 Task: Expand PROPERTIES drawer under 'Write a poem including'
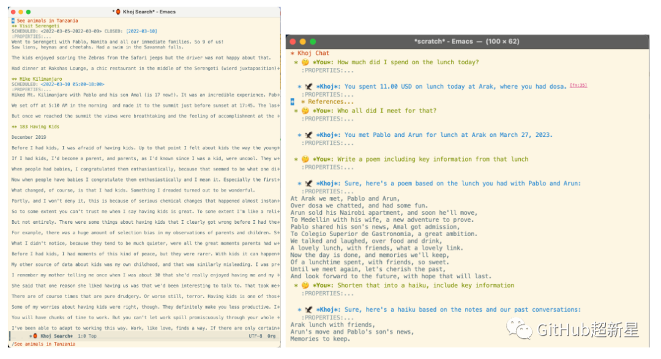tap(327, 168)
